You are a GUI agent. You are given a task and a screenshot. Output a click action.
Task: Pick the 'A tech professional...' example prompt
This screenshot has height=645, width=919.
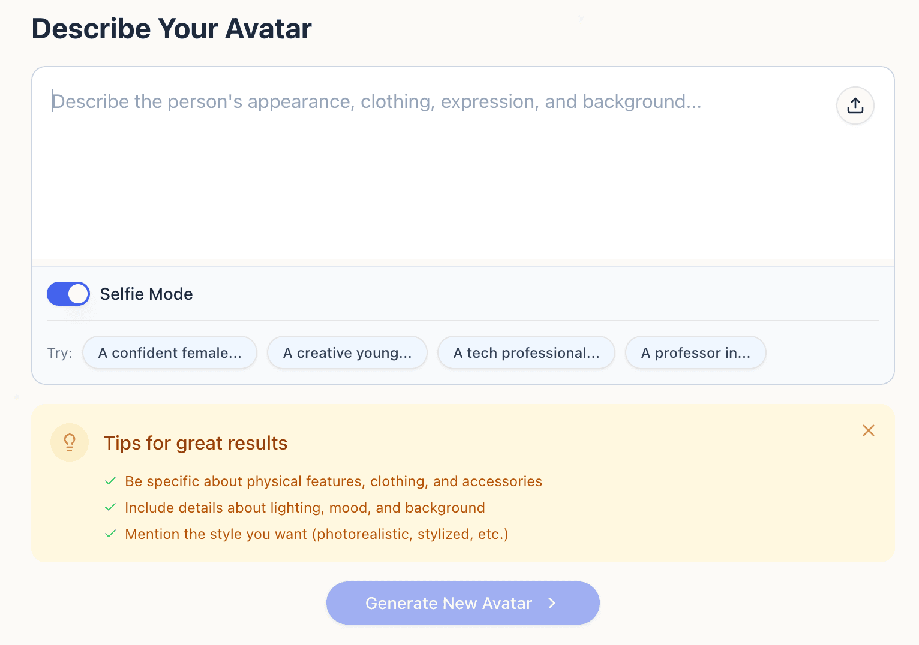(526, 353)
